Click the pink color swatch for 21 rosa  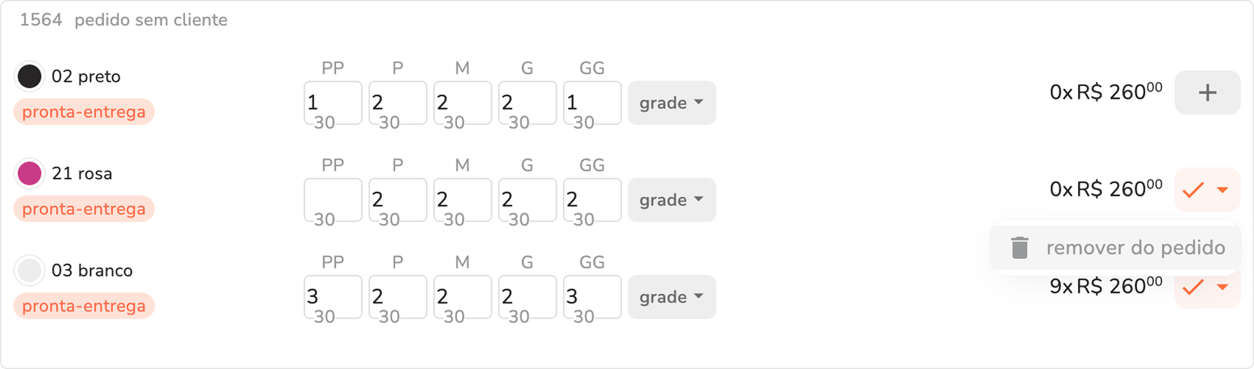point(29,174)
